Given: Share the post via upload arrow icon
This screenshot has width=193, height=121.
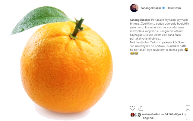Looking at the screenshot, I should 141,108.
